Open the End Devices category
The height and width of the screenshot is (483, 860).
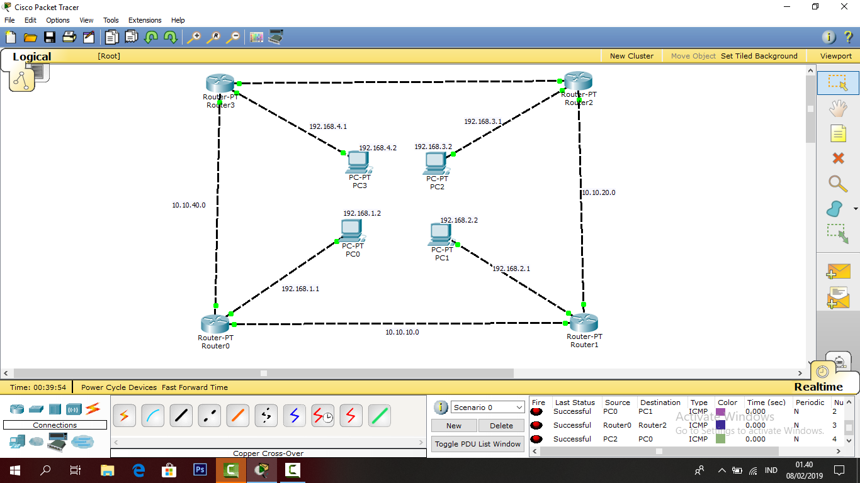(x=16, y=440)
